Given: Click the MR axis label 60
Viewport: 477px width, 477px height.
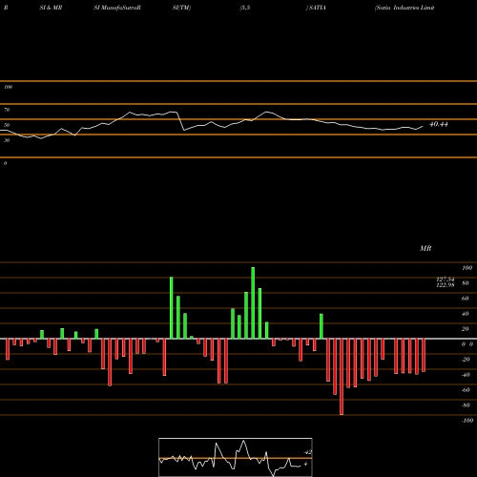Looking at the screenshot, I should pos(466,299).
